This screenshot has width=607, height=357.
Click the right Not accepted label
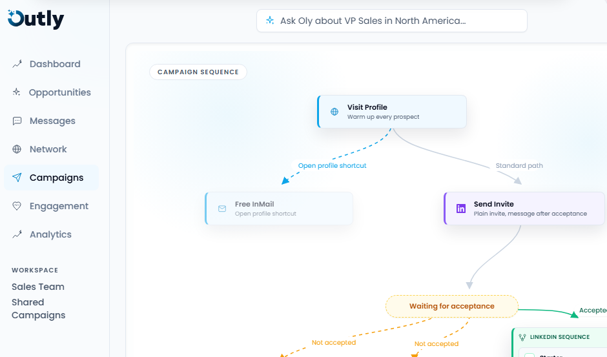(x=437, y=344)
